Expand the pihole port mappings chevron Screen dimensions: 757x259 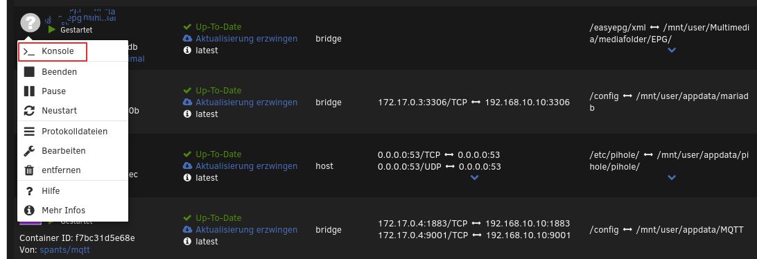tap(474, 177)
